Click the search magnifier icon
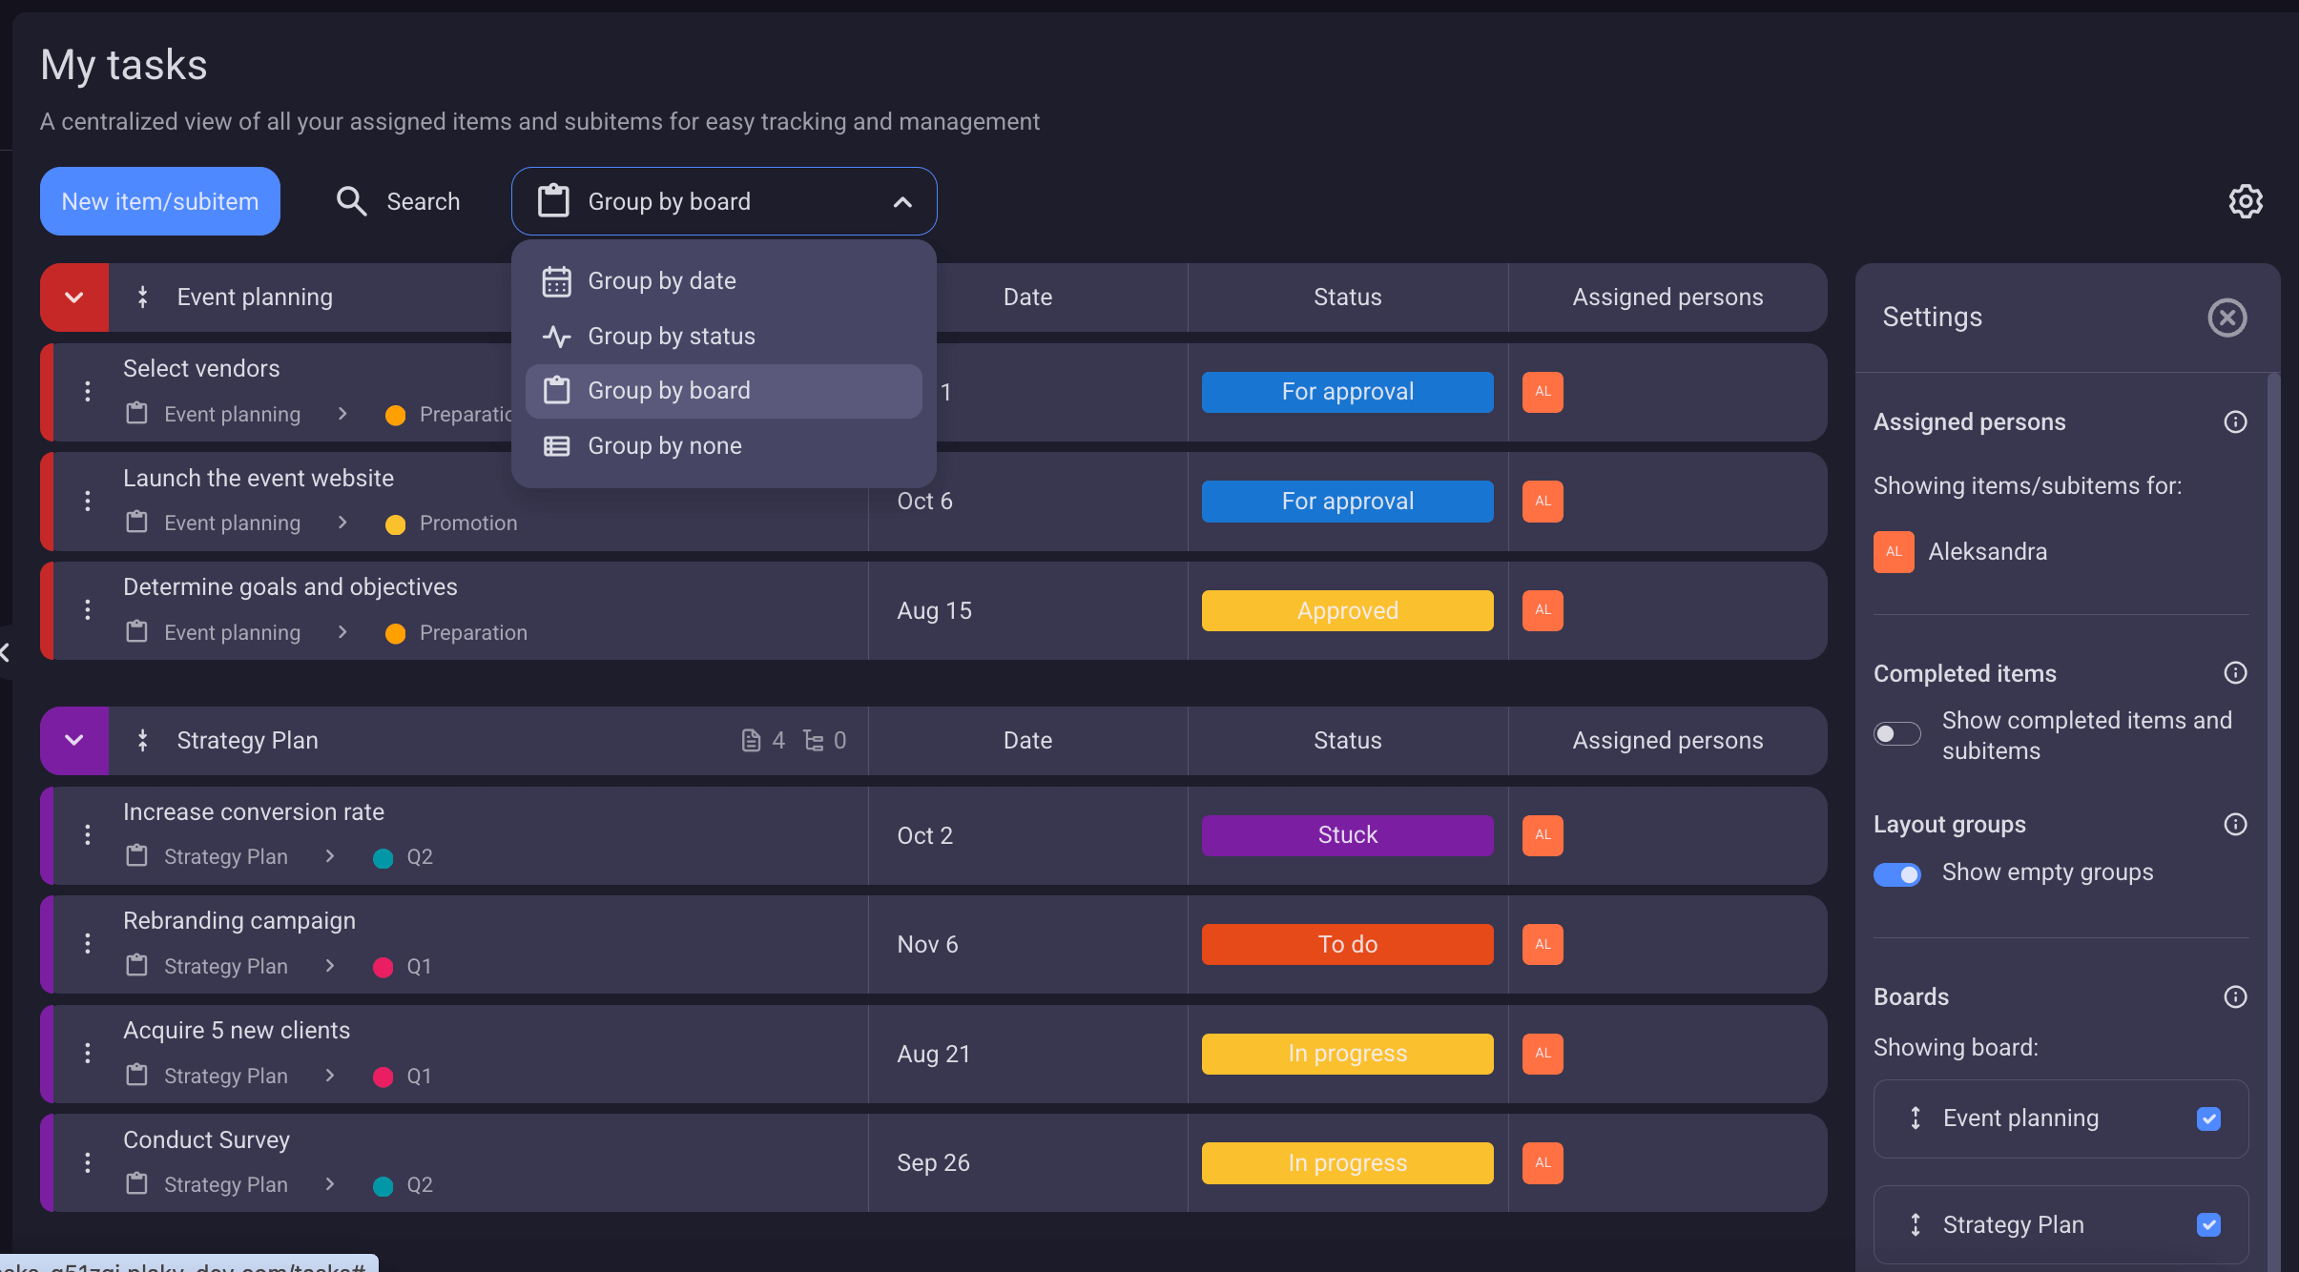The height and width of the screenshot is (1272, 2299). click(x=351, y=201)
